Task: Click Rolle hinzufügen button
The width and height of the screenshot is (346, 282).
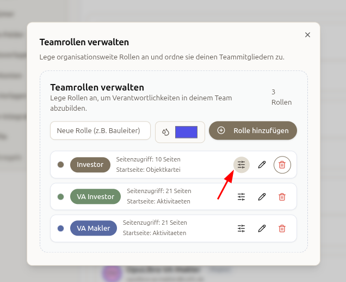Action: 253,130
